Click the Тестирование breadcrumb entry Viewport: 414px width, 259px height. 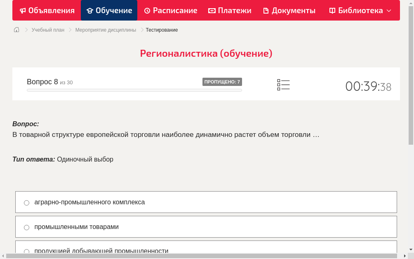coord(162,30)
